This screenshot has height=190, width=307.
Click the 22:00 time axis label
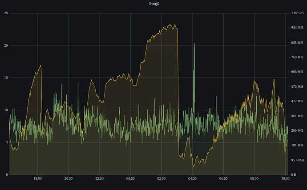(x=100, y=179)
